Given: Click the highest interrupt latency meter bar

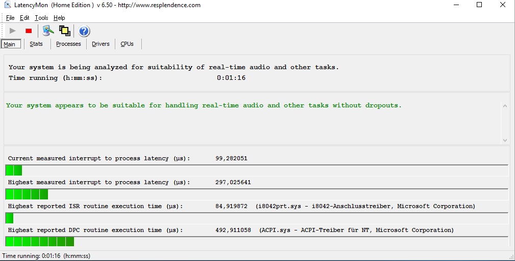Looking at the screenshot, I should coord(257,194).
